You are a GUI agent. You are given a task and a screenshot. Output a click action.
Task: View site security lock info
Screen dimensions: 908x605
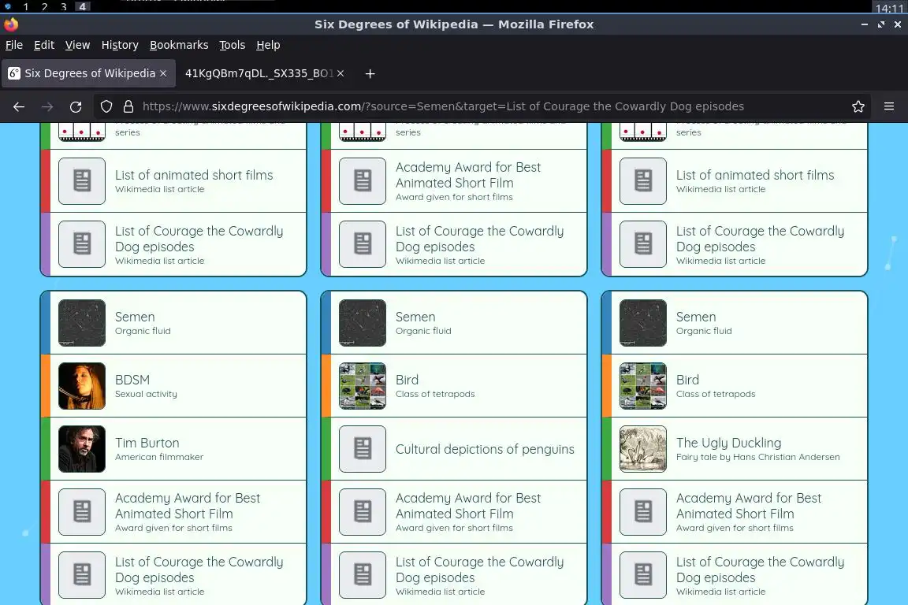(x=128, y=106)
